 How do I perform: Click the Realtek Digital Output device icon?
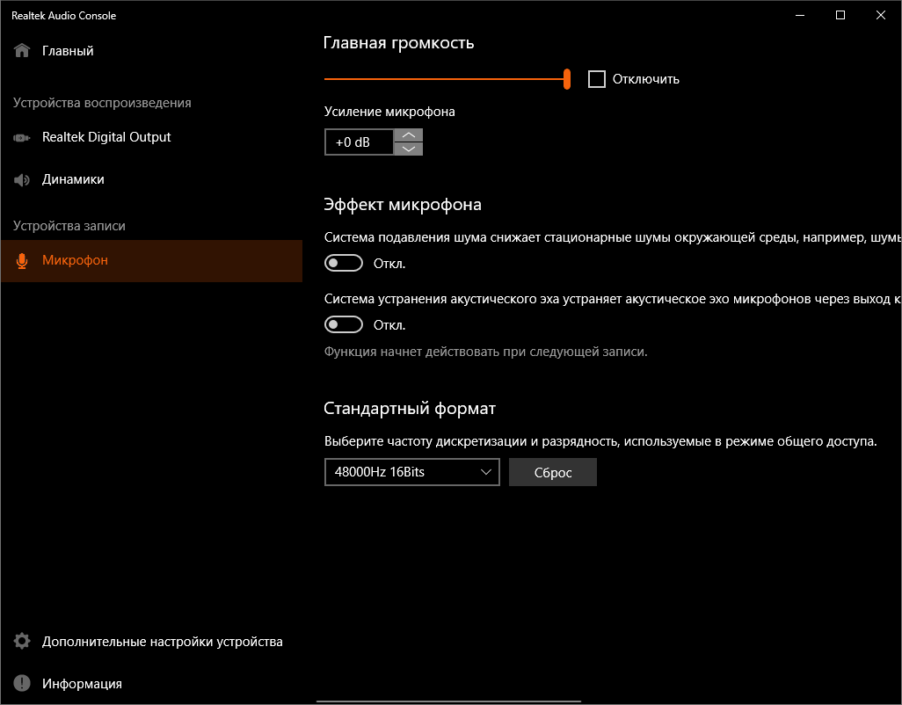[x=22, y=138]
